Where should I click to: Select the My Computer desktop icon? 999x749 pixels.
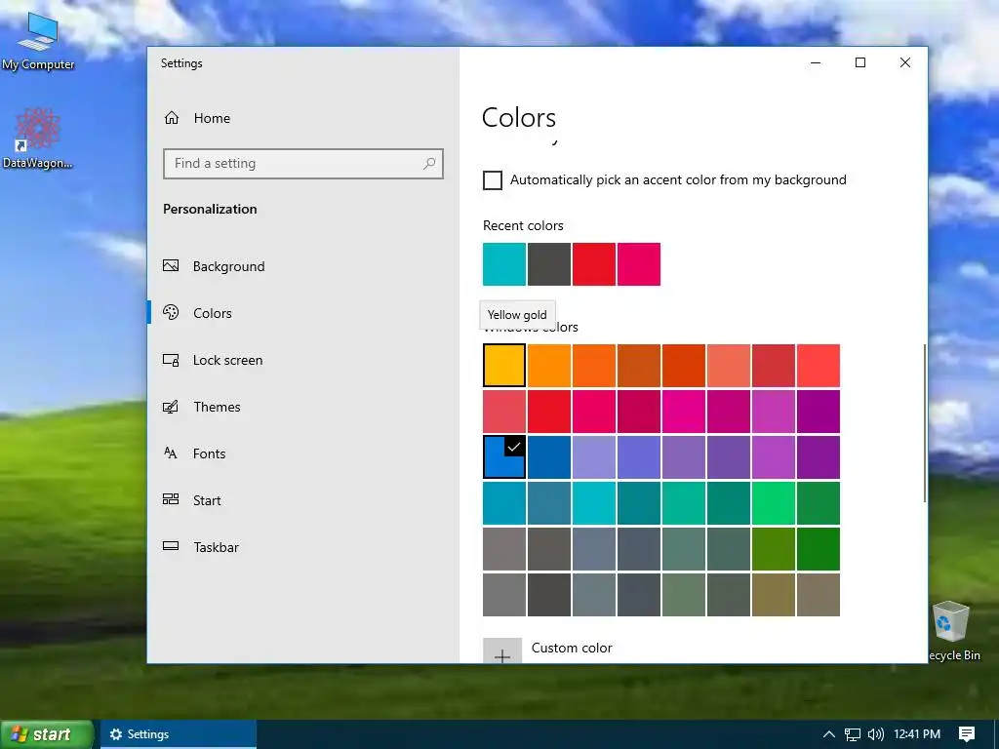38,41
